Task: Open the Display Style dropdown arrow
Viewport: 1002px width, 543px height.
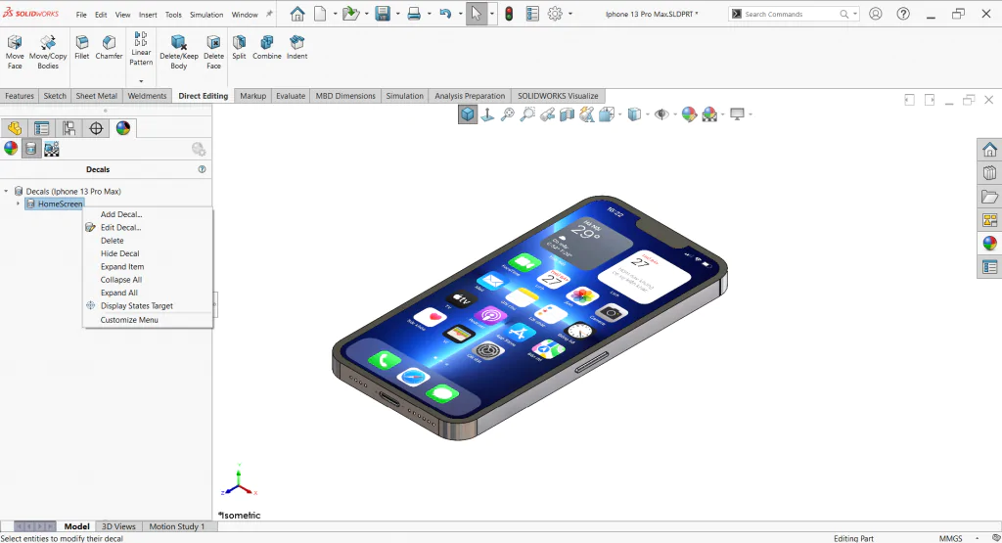Action: click(x=648, y=115)
